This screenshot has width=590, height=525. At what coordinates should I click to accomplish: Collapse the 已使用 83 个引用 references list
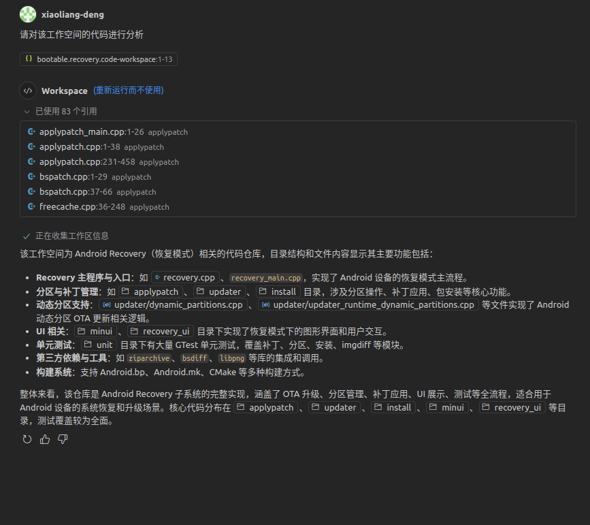60,111
